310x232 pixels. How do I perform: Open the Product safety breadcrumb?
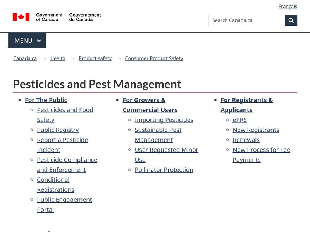point(95,58)
